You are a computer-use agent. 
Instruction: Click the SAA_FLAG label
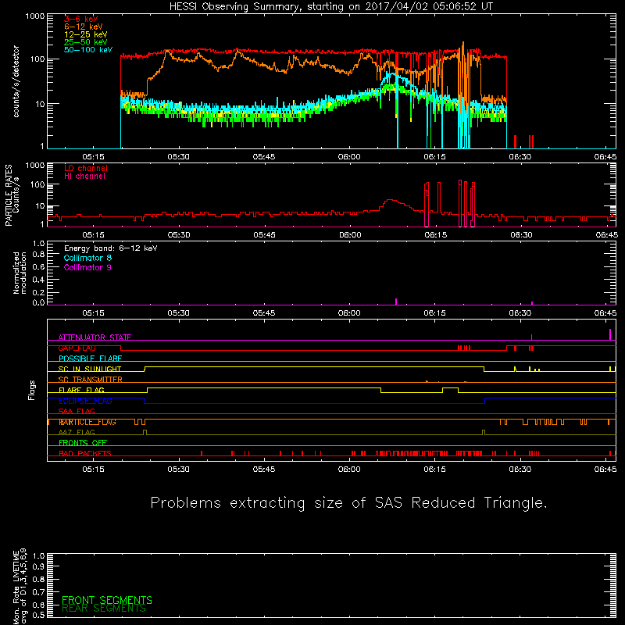click(77, 411)
